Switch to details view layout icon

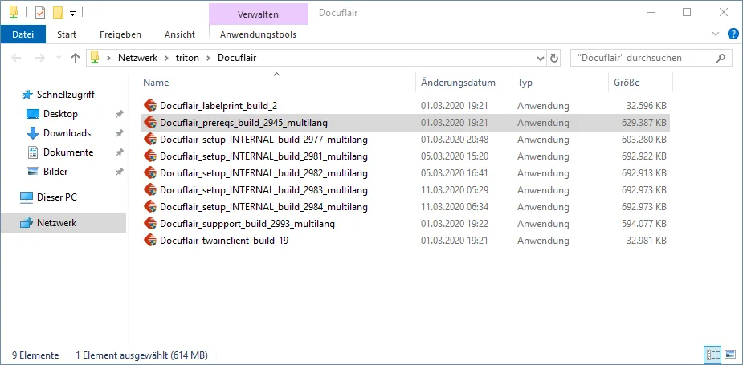point(712,355)
